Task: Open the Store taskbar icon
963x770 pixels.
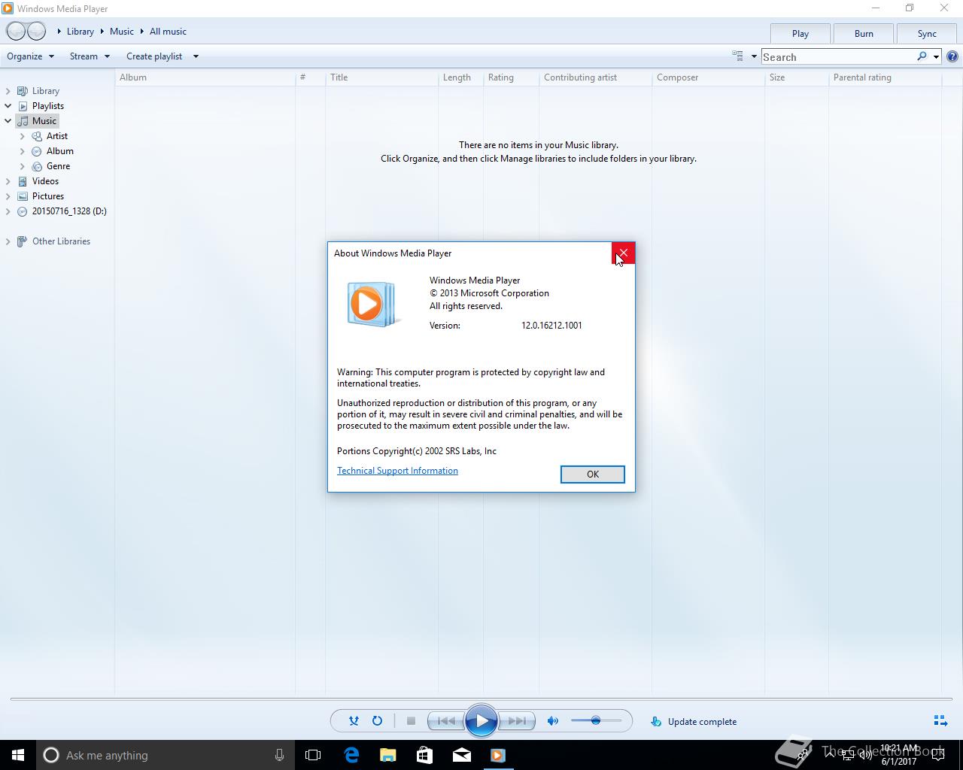Action: click(x=424, y=755)
